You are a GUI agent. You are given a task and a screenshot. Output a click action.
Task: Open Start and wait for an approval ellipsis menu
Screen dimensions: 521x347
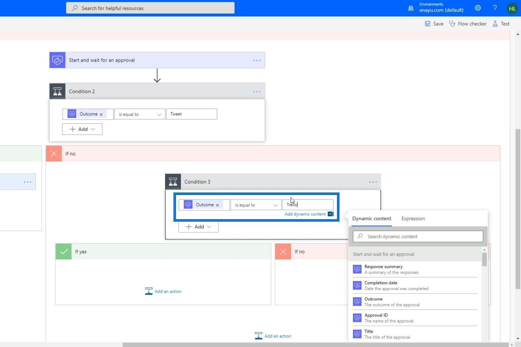point(257,60)
